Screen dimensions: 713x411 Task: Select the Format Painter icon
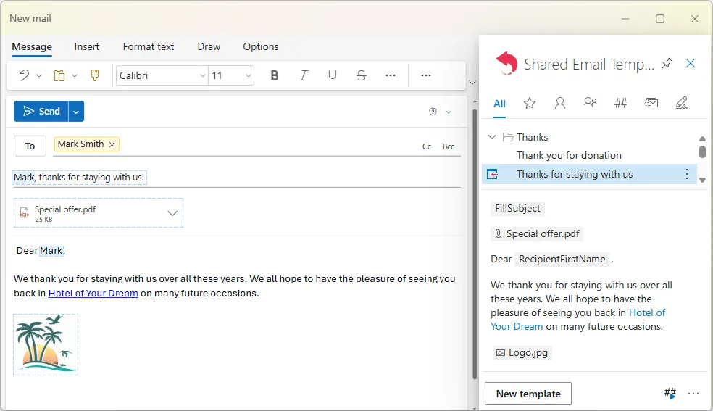pyautogui.click(x=95, y=75)
